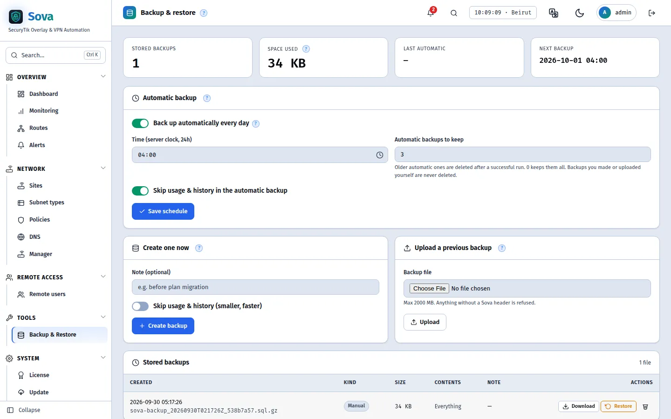
Task: Toggle skip usage & history in automatic backup
Action: coord(140,191)
